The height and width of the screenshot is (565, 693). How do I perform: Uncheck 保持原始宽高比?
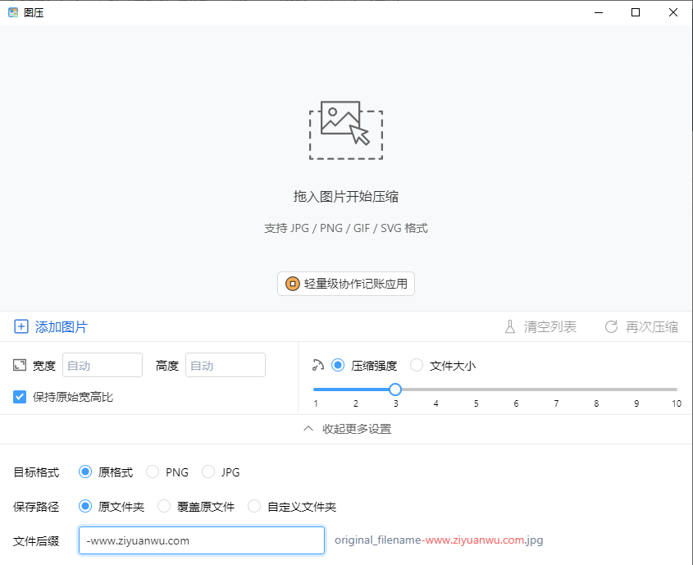click(19, 397)
